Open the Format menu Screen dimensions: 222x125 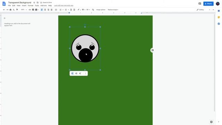coord(31,6)
